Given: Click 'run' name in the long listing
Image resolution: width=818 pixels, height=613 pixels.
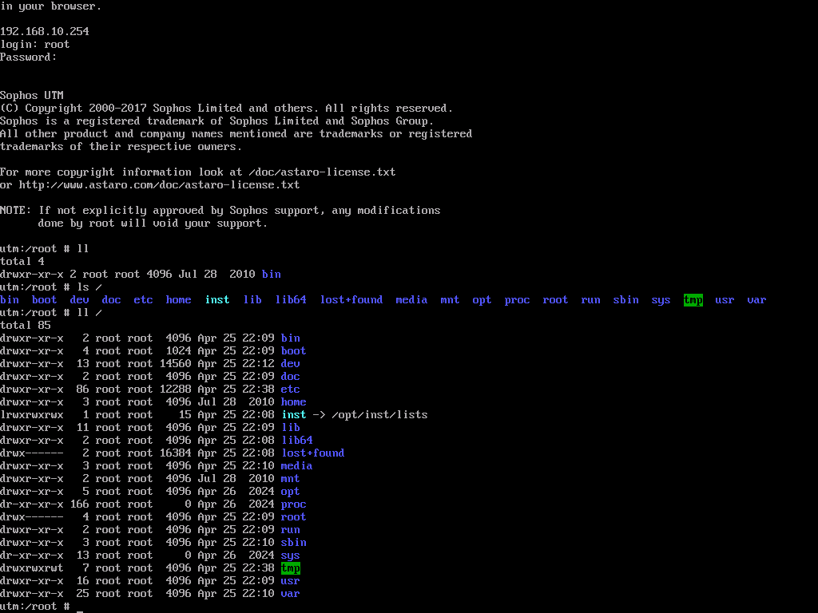Looking at the screenshot, I should 291,530.
